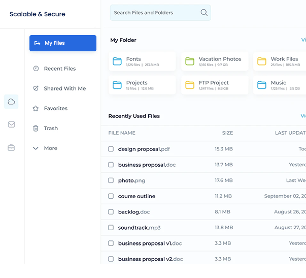Tick the soundtrack.mp3 checkbox
The width and height of the screenshot is (306, 278).
(111, 228)
